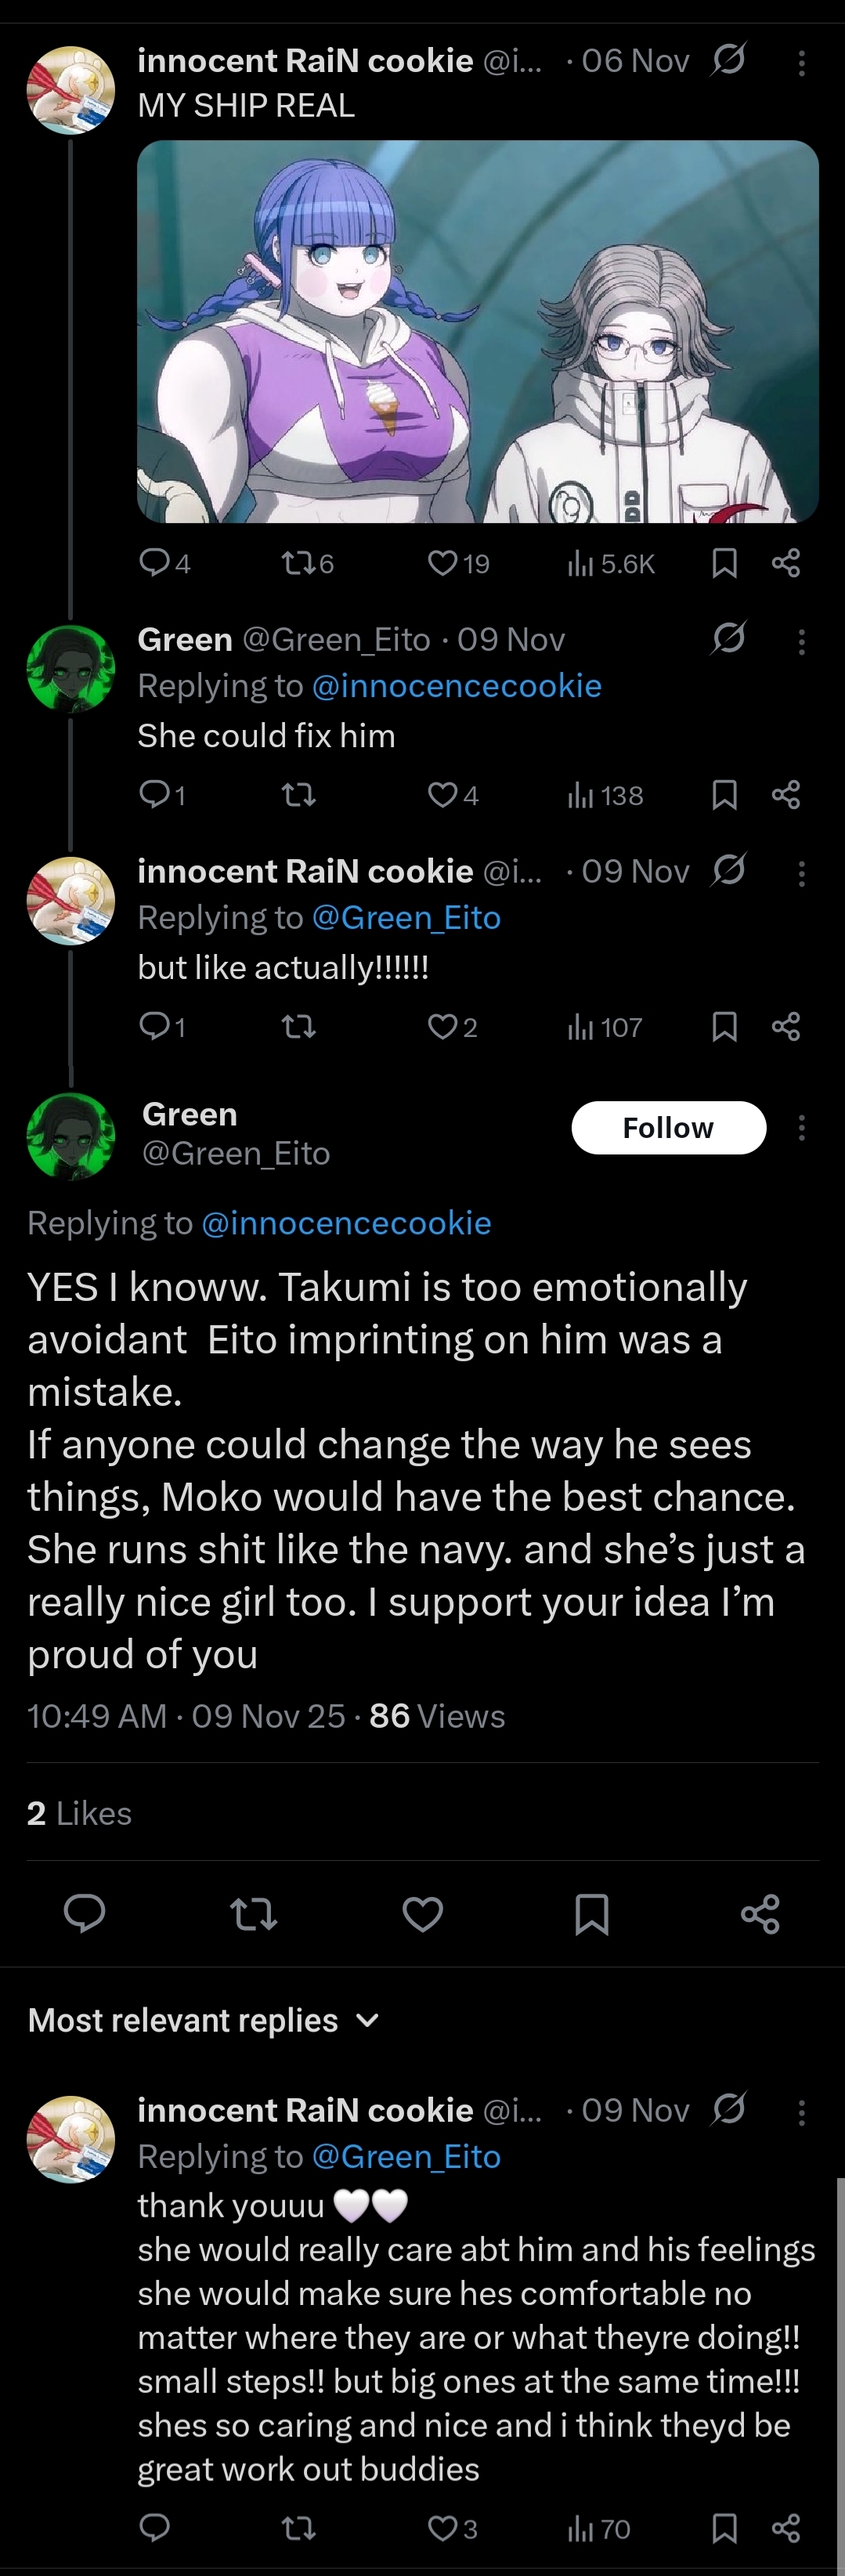Follow the Green account

(668, 1128)
